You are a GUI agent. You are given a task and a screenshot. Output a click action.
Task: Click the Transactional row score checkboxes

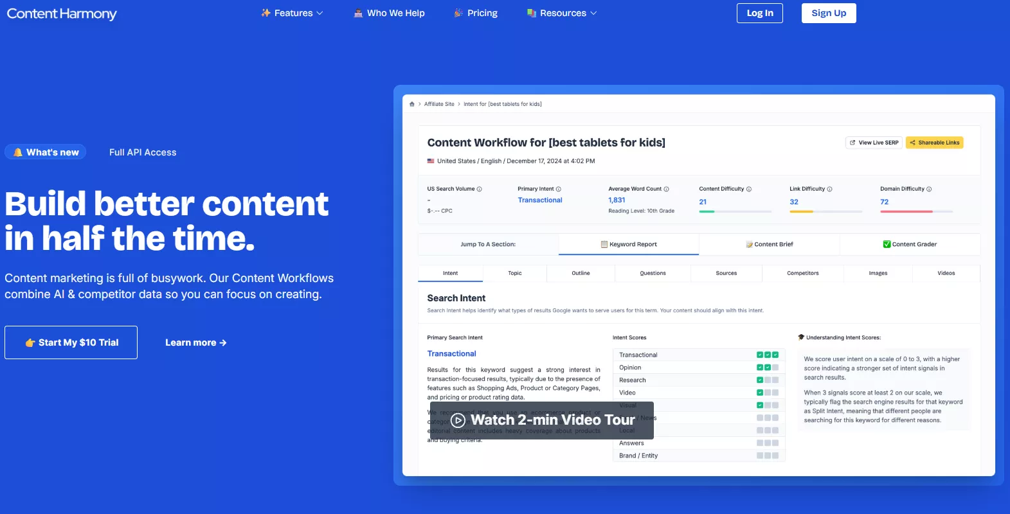[768, 355]
